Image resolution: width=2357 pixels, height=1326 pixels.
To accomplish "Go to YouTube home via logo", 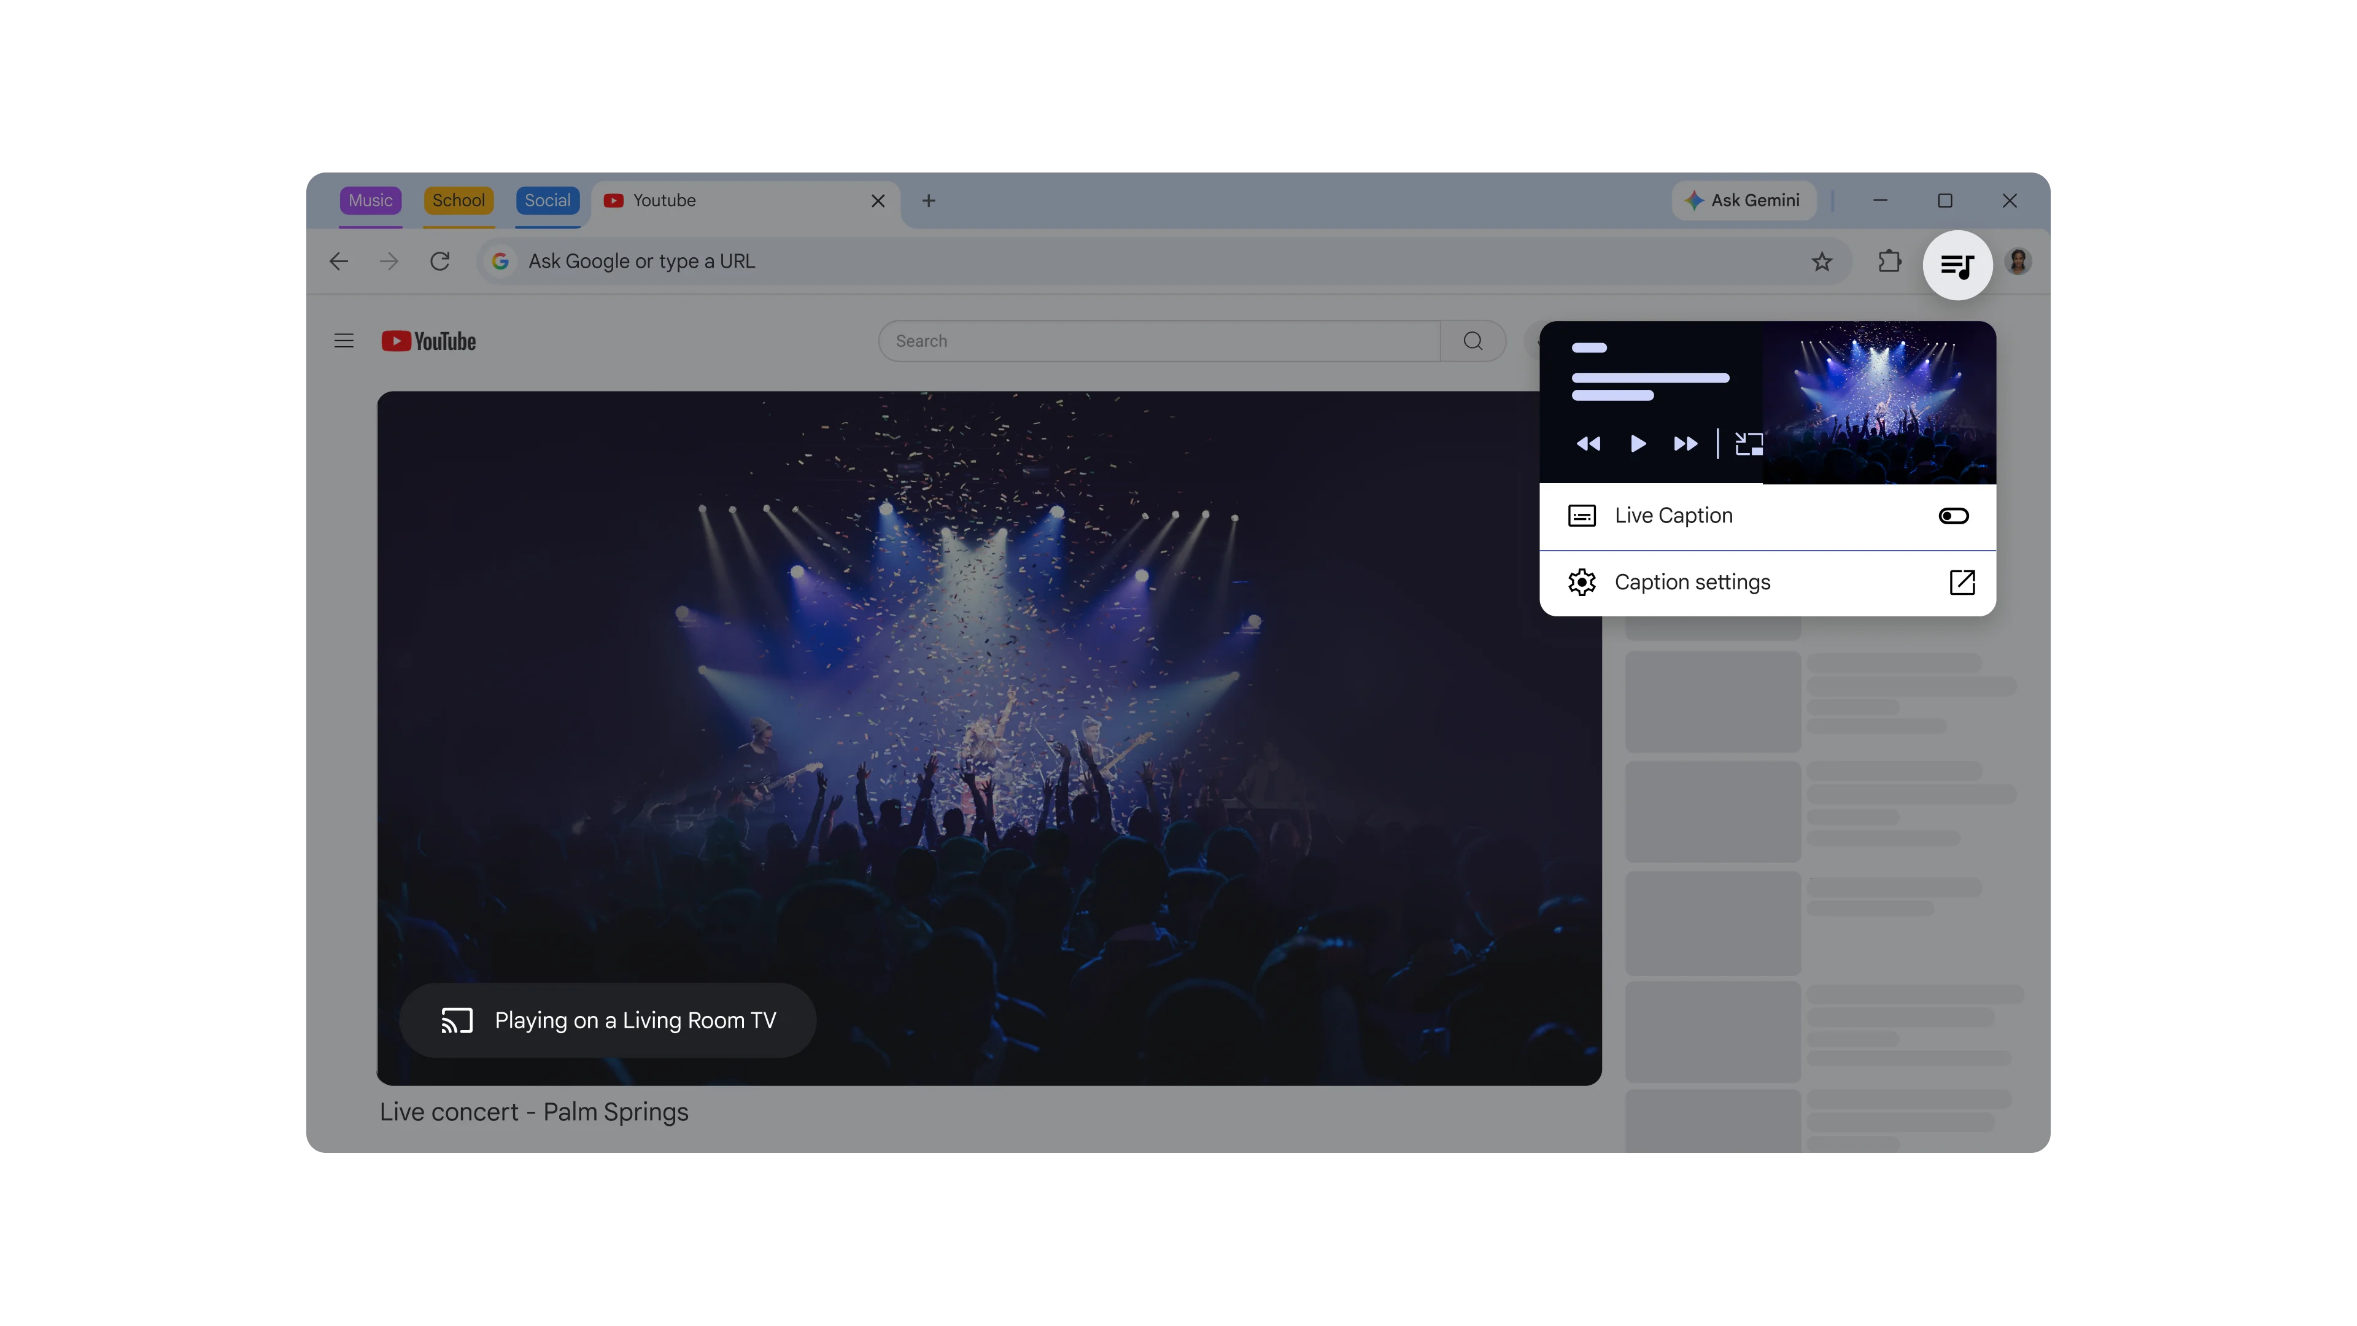I will [428, 341].
